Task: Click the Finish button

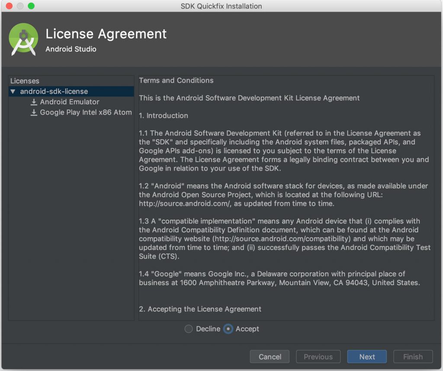Action: click(x=413, y=357)
